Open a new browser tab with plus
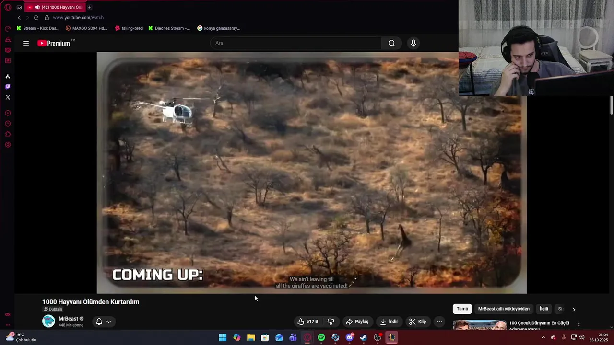The image size is (614, 345). tap(90, 7)
